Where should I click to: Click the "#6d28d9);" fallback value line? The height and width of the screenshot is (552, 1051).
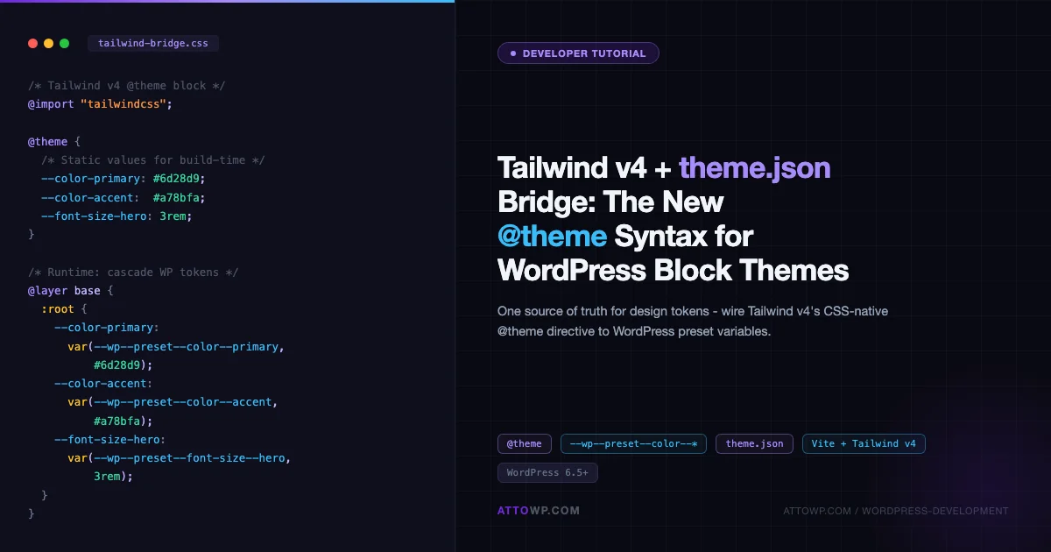pos(123,364)
